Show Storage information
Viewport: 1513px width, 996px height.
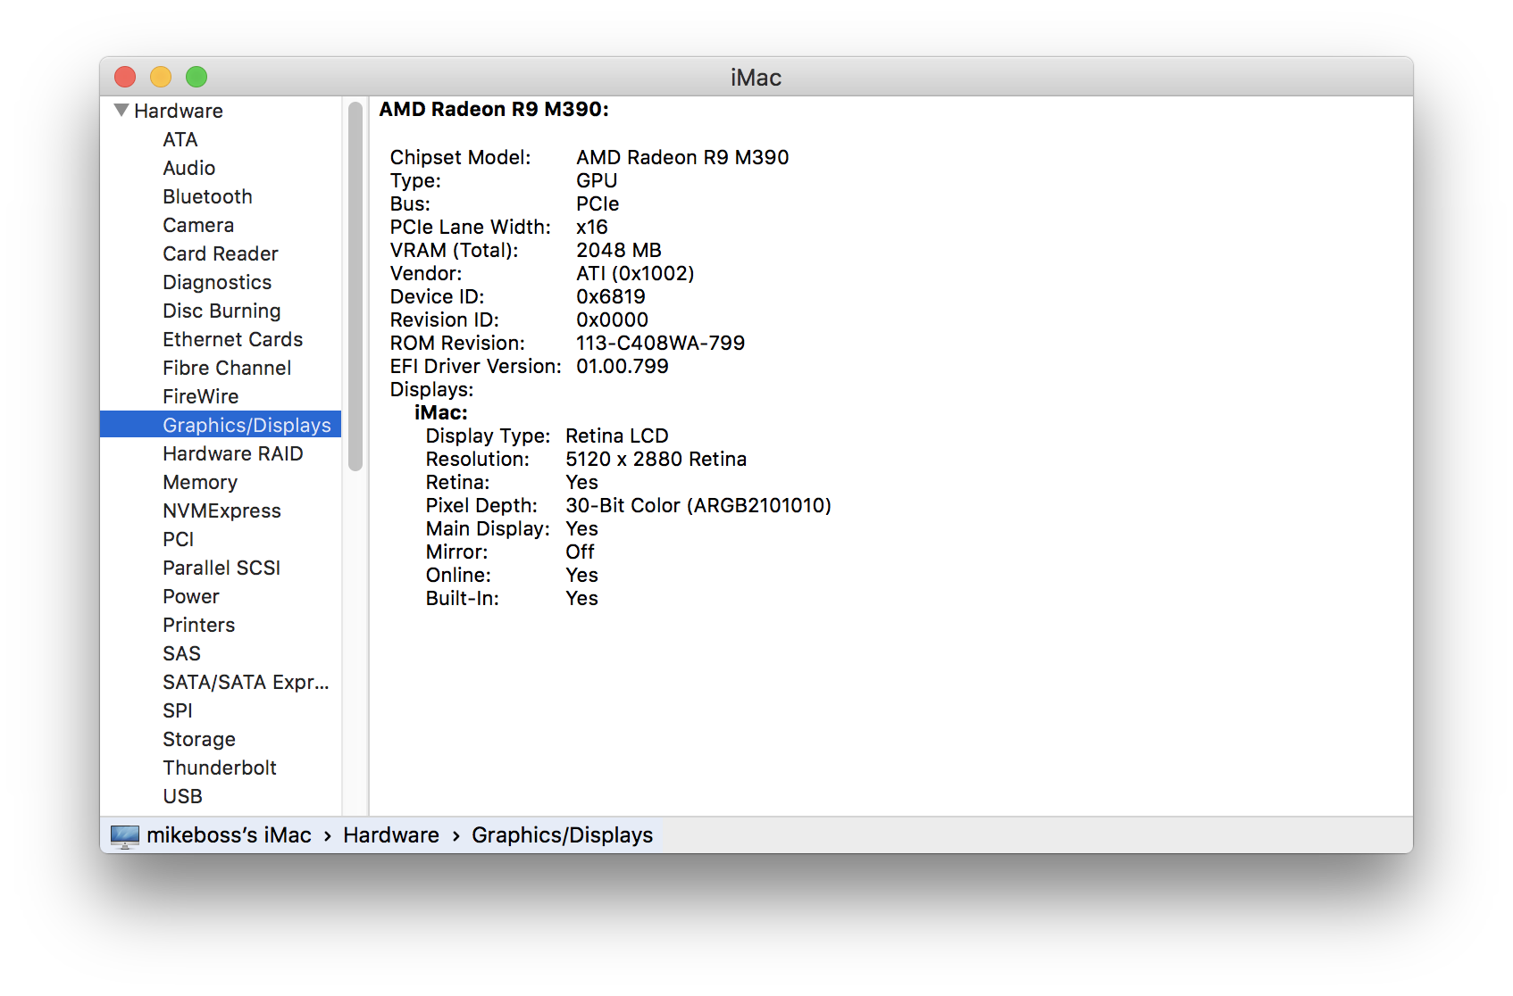click(199, 739)
